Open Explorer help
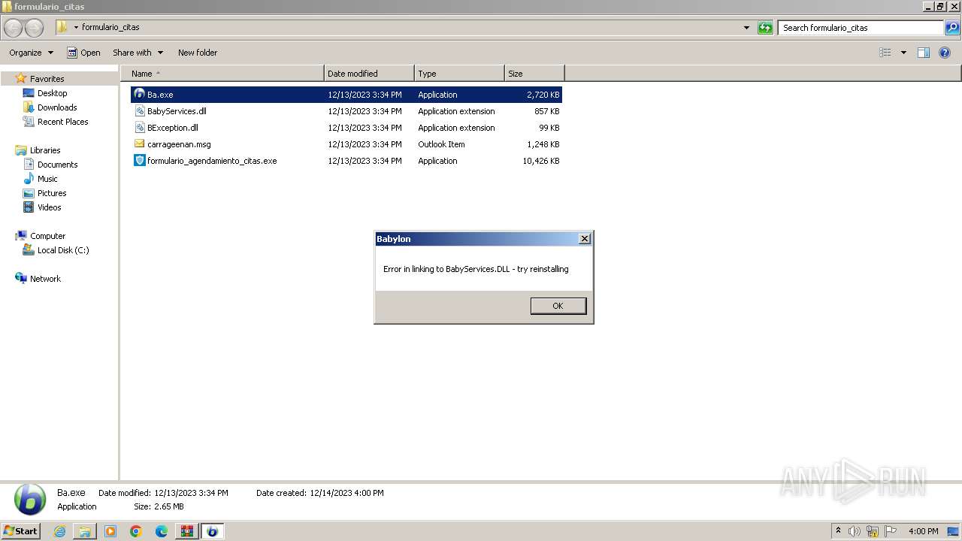962x541 pixels. coord(945,53)
